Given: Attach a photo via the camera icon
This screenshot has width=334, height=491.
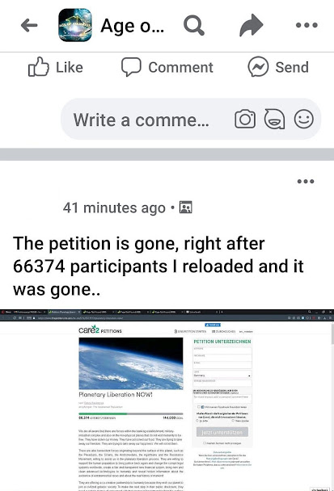Looking at the screenshot, I should click(x=245, y=119).
